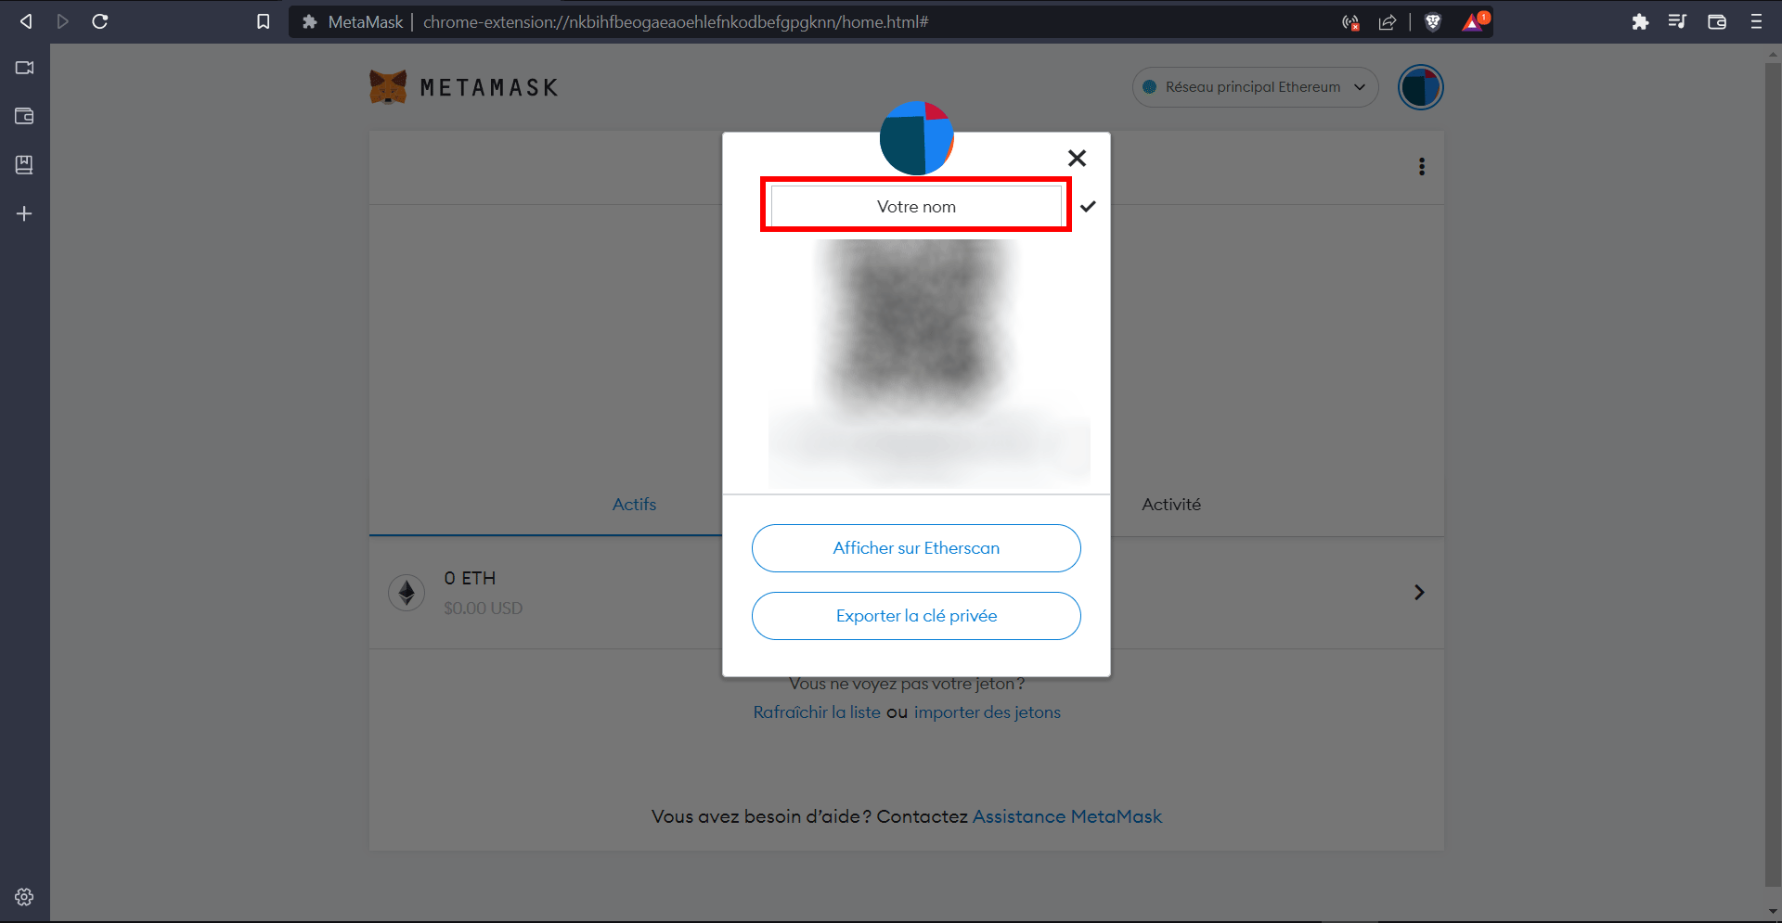Add a new sidebar item with plus

[x=24, y=213]
